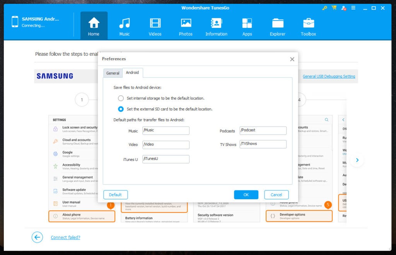The width and height of the screenshot is (396, 255).
Task: Confirm preferences with the OK button
Action: click(246, 195)
